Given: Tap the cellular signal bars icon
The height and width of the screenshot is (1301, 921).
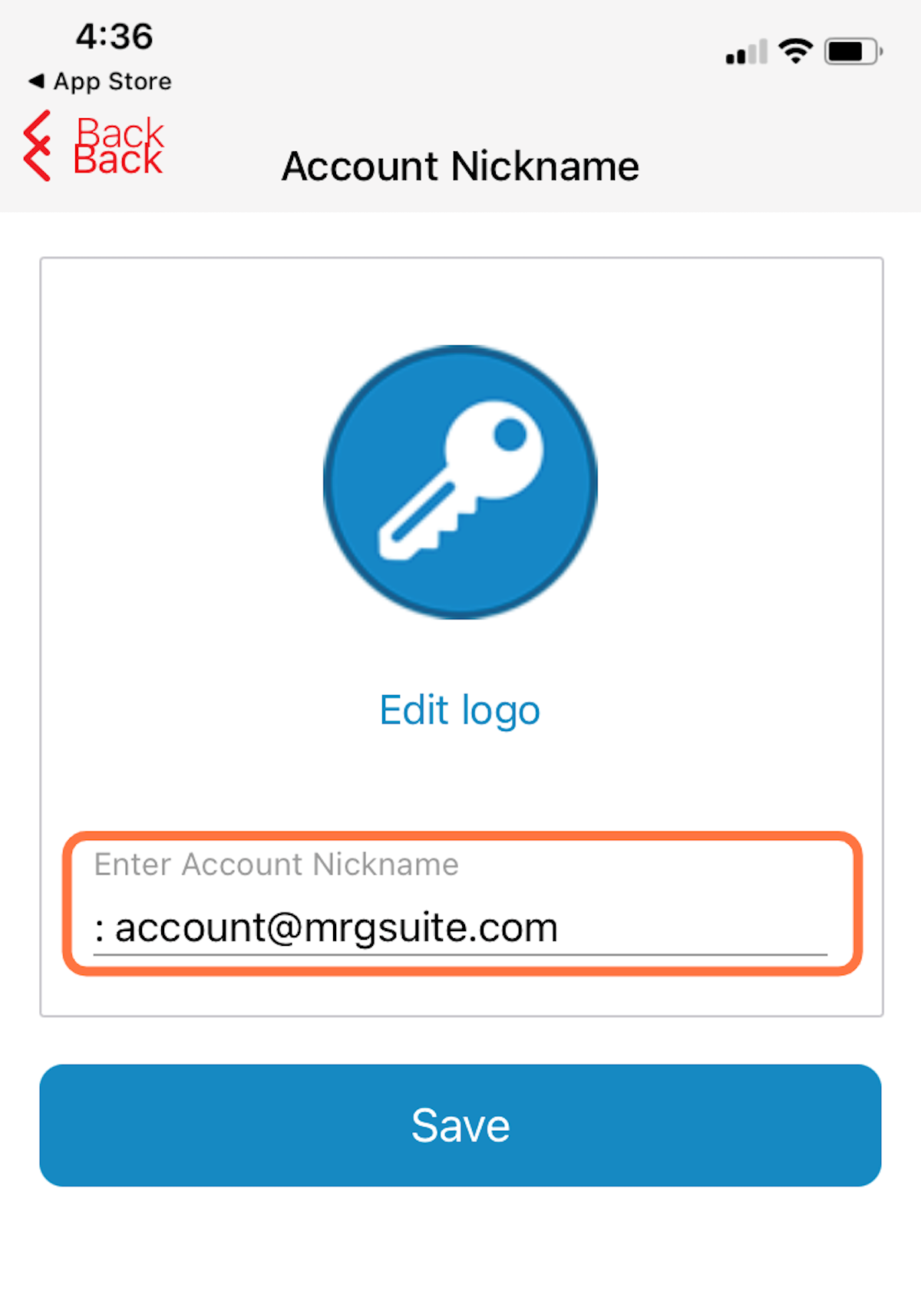Looking at the screenshot, I should point(746,51).
